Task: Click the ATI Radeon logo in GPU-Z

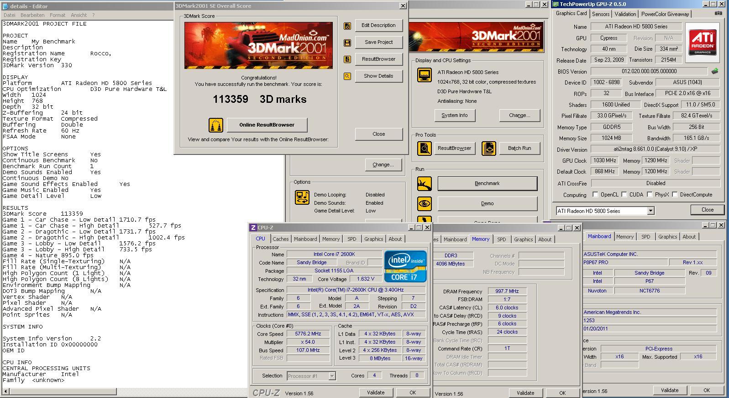Action: [x=702, y=42]
